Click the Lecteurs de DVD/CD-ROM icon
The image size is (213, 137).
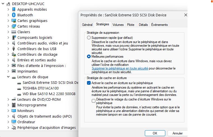14,99
